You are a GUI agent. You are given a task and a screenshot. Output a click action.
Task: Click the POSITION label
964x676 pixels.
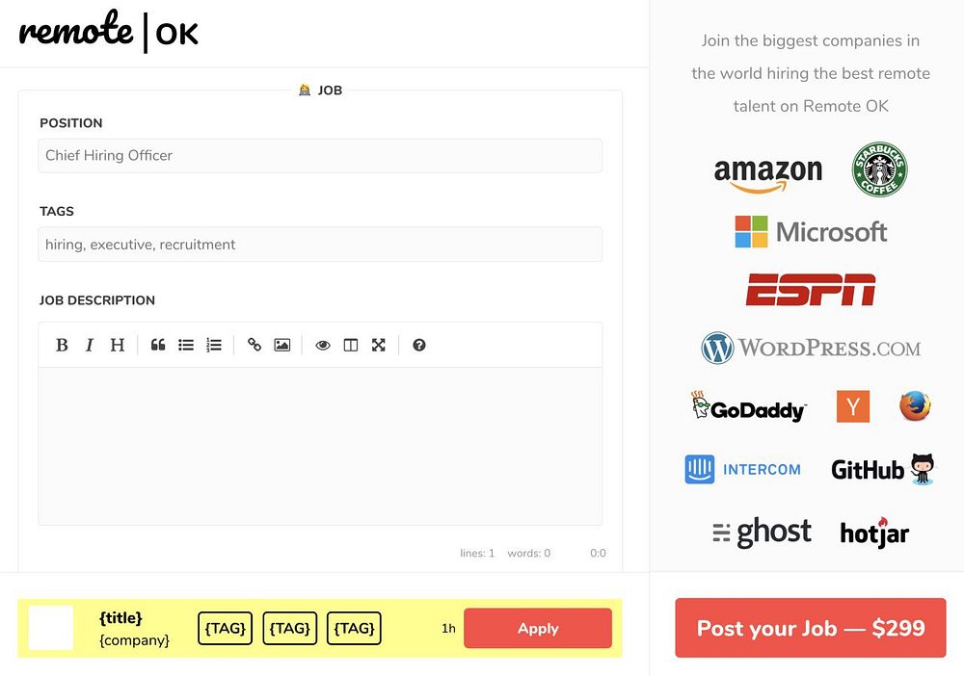[x=71, y=123]
